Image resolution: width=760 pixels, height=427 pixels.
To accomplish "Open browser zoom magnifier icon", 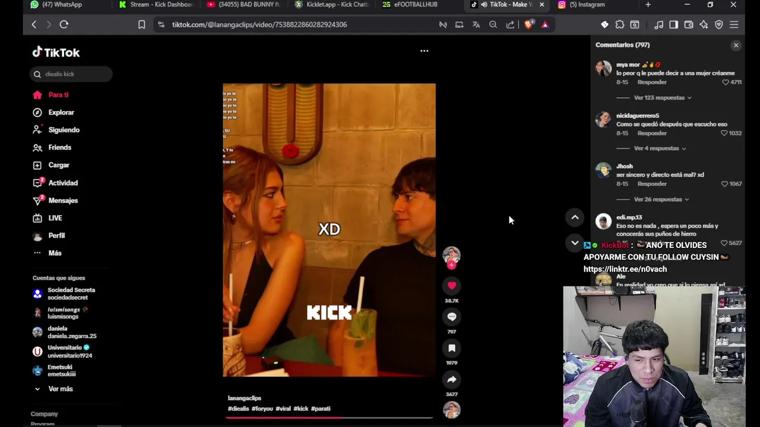I will click(493, 24).
